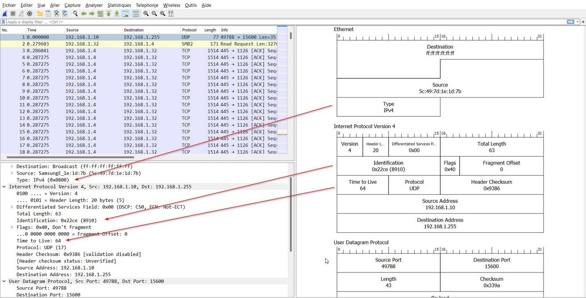The image size is (586, 298).
Task: Click the find packet magnifier icon
Action: pos(75,14)
